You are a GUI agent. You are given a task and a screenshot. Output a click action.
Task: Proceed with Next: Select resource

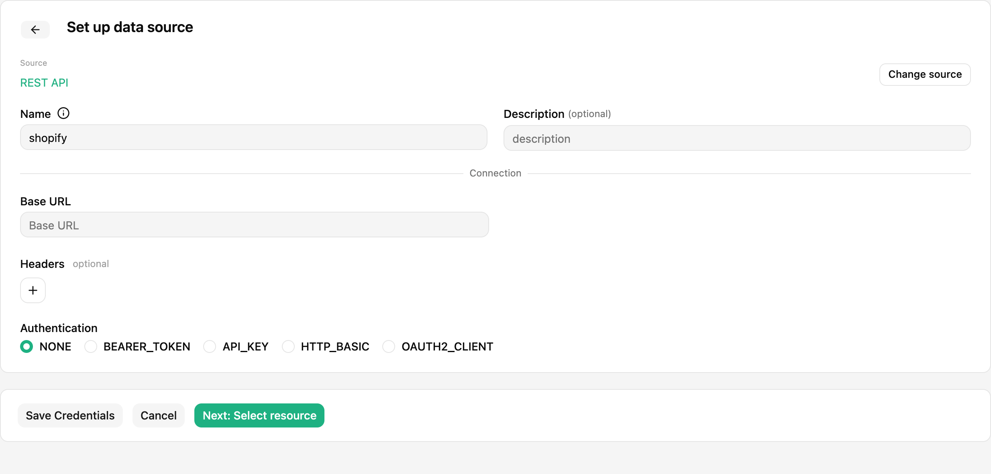click(259, 415)
